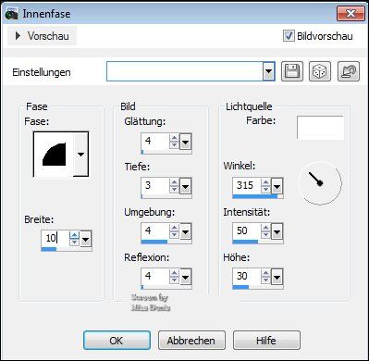Image resolution: width=369 pixels, height=361 pixels.
Task: Click the Winkel value field showing 315
Action: pyautogui.click(x=247, y=186)
